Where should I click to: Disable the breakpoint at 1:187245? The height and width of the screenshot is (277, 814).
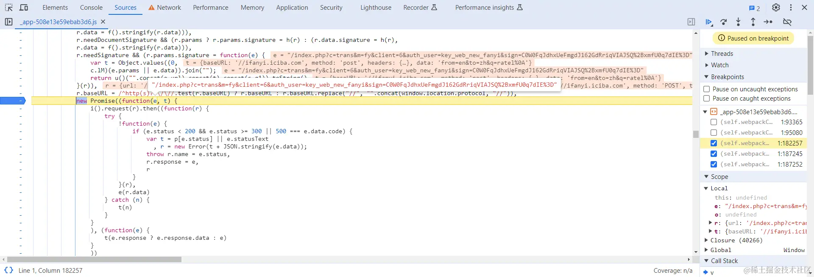pyautogui.click(x=714, y=154)
